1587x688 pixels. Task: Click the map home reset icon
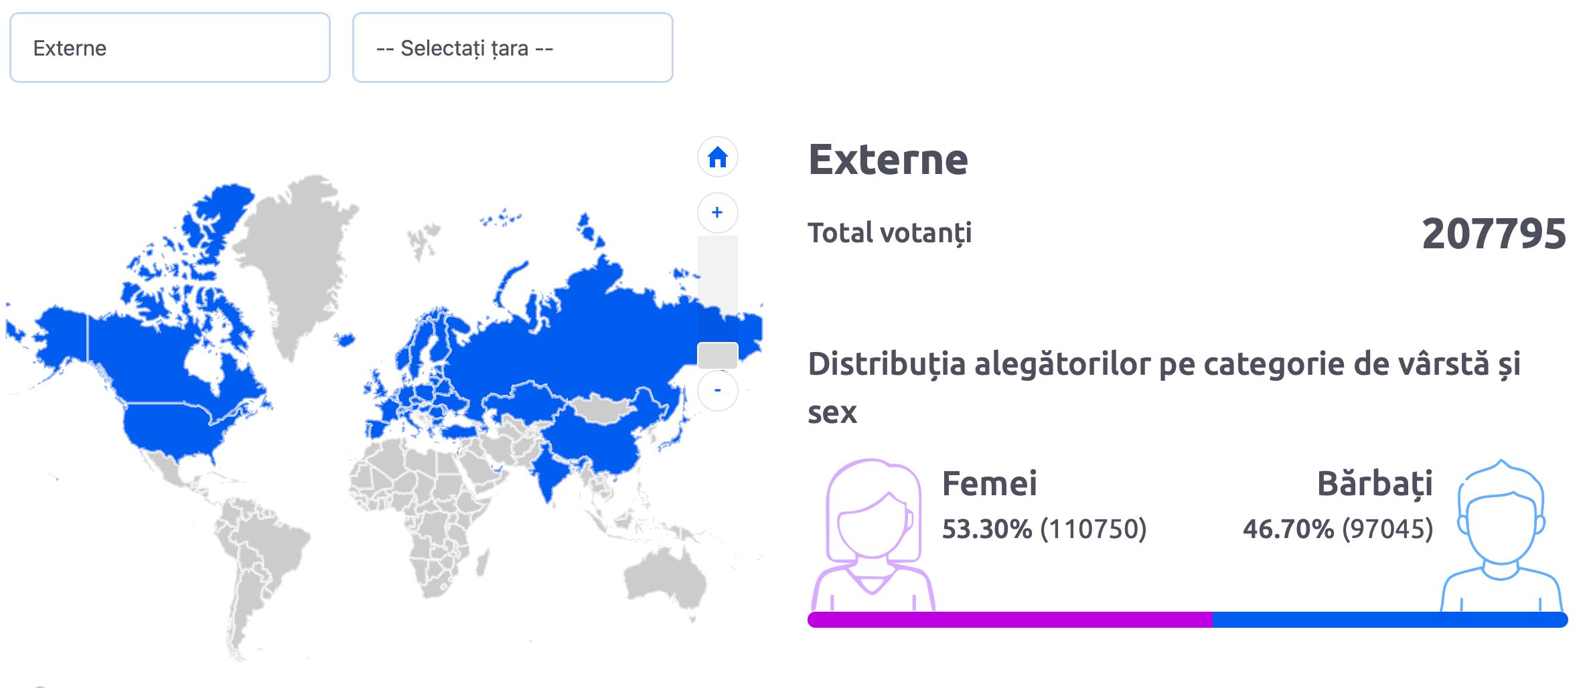(718, 157)
